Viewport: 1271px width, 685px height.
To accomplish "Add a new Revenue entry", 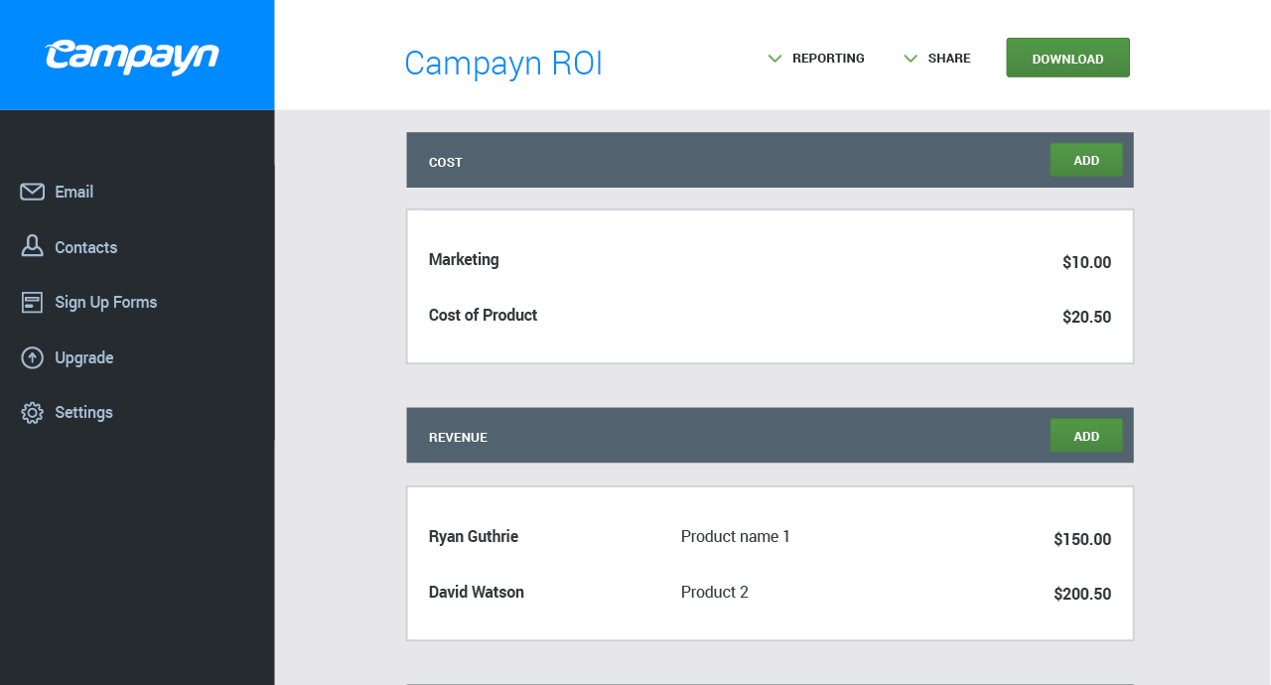I will tap(1086, 436).
